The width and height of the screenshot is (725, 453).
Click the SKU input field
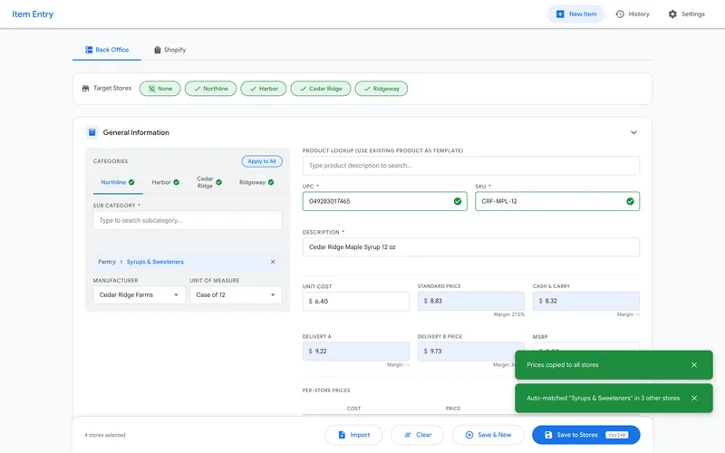click(557, 201)
